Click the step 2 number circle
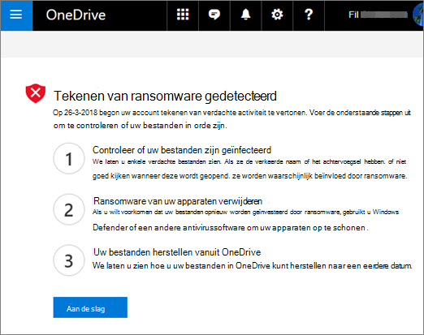The image size is (424, 335). (69, 209)
